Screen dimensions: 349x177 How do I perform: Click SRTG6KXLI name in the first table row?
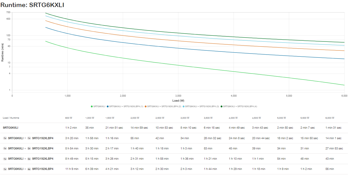click(10, 128)
